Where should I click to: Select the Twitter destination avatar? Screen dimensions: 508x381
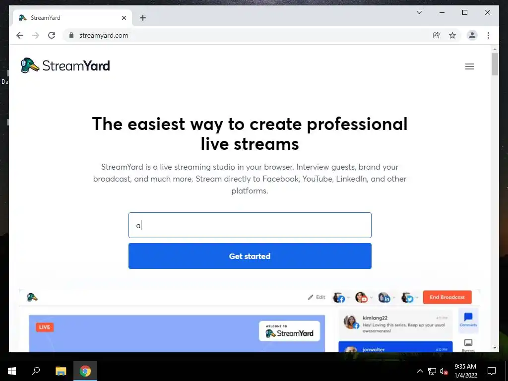pos(407,298)
